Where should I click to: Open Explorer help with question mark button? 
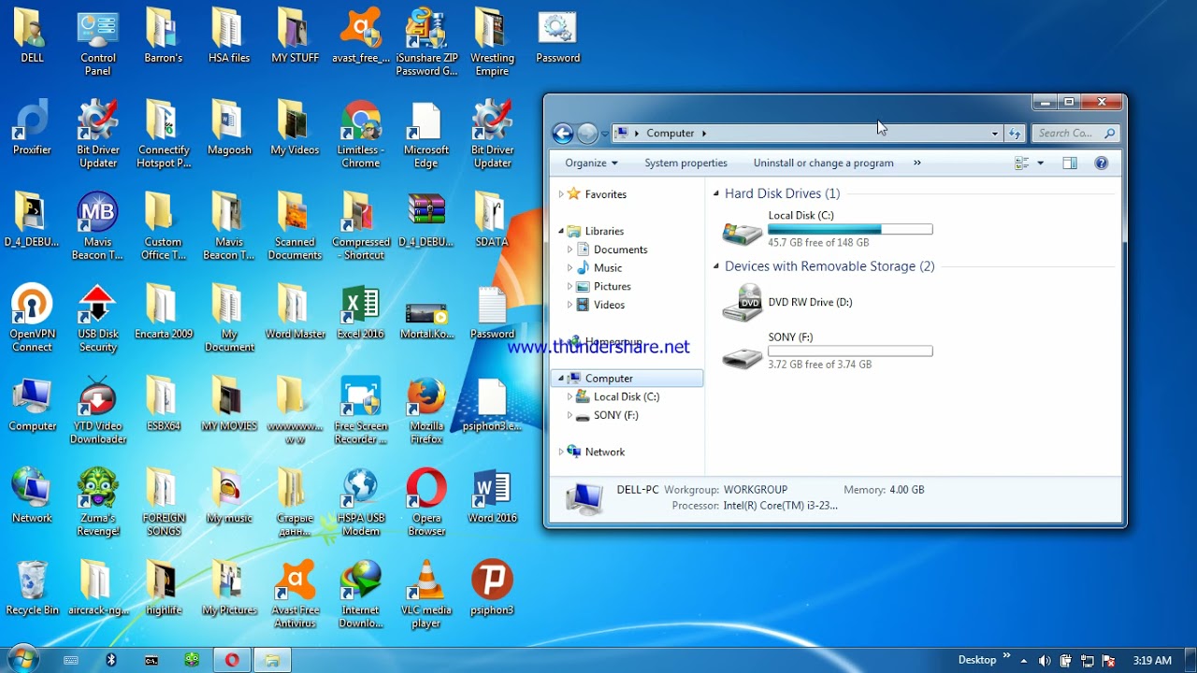coord(1101,163)
